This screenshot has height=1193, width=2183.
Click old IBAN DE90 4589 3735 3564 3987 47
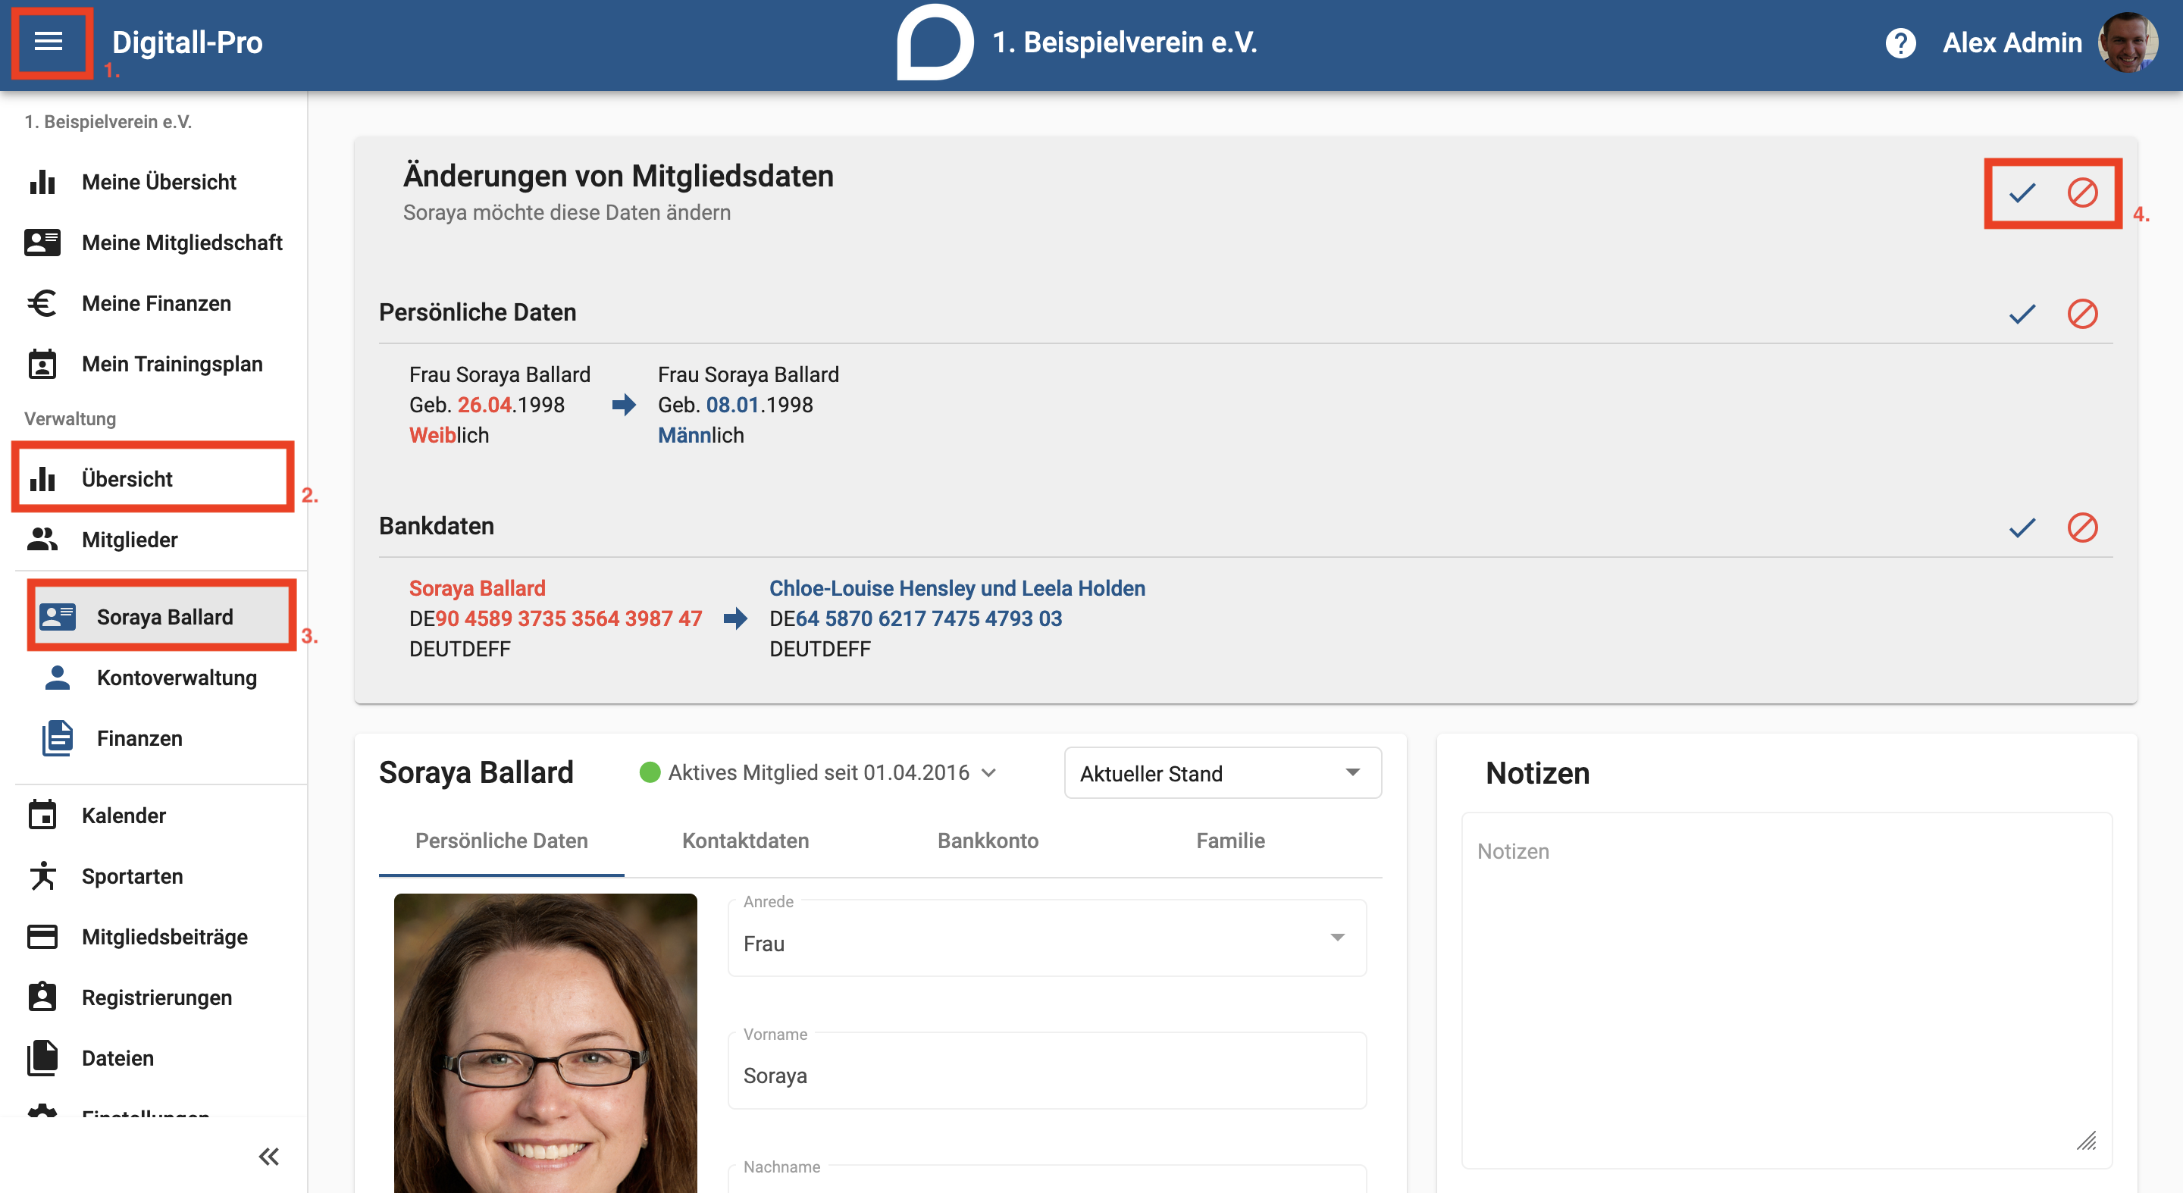point(555,619)
